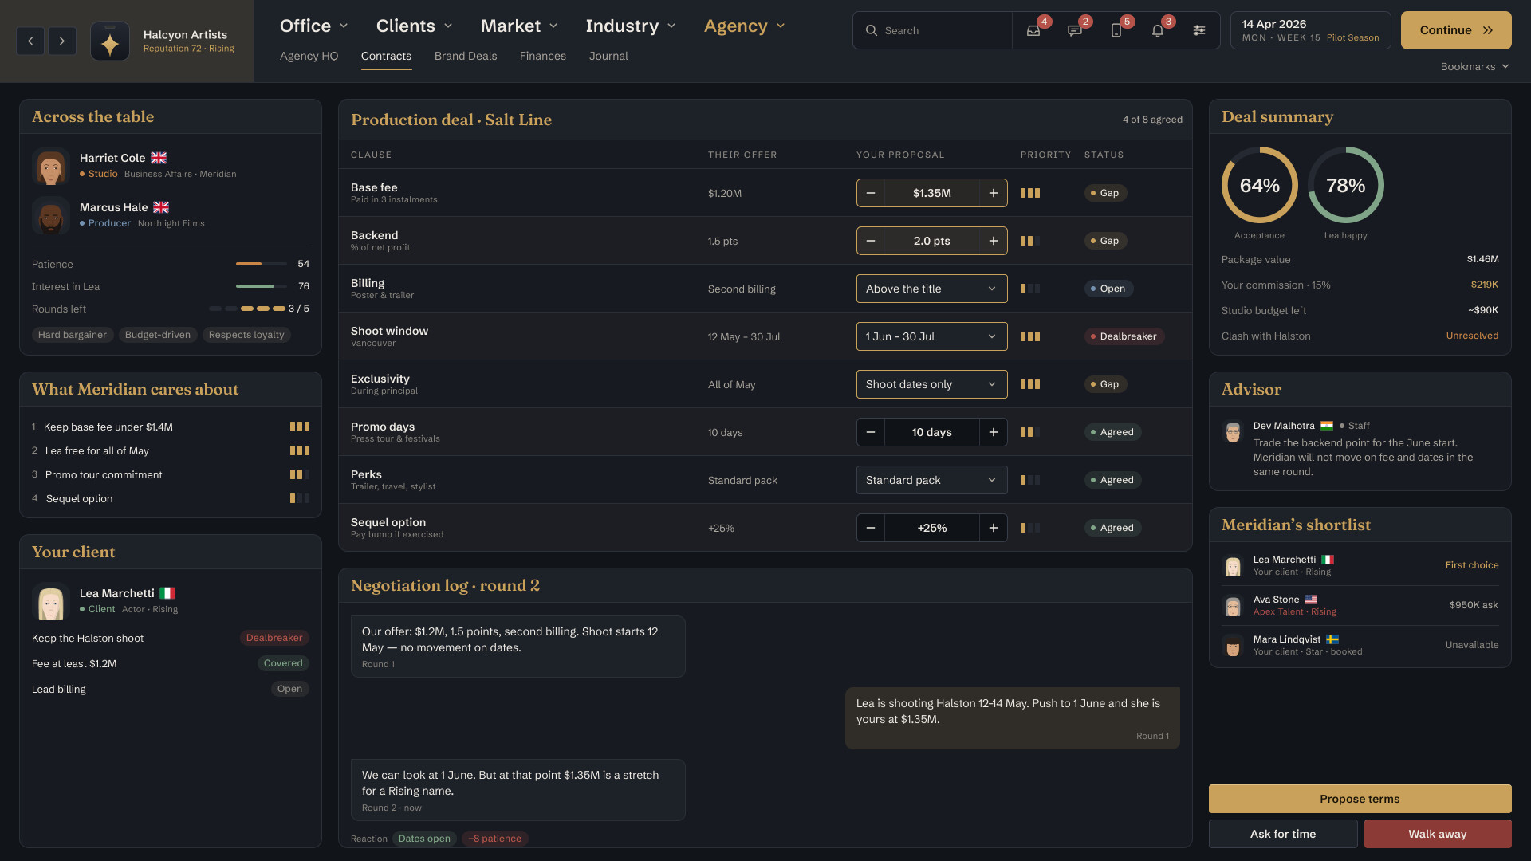Open the Shoot window dates dropdown
This screenshot has height=861, width=1531.
932,336
